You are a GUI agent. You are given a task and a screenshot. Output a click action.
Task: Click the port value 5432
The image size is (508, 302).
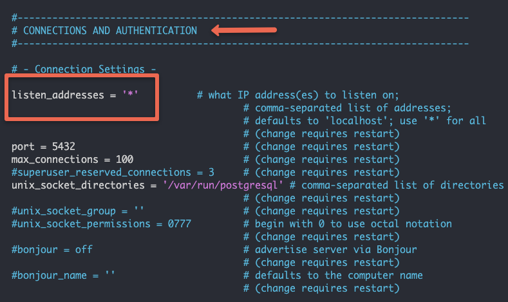click(x=64, y=146)
